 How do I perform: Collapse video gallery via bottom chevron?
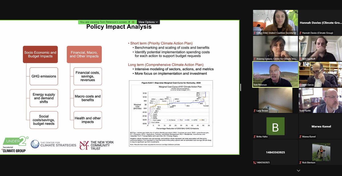tap(298, 170)
